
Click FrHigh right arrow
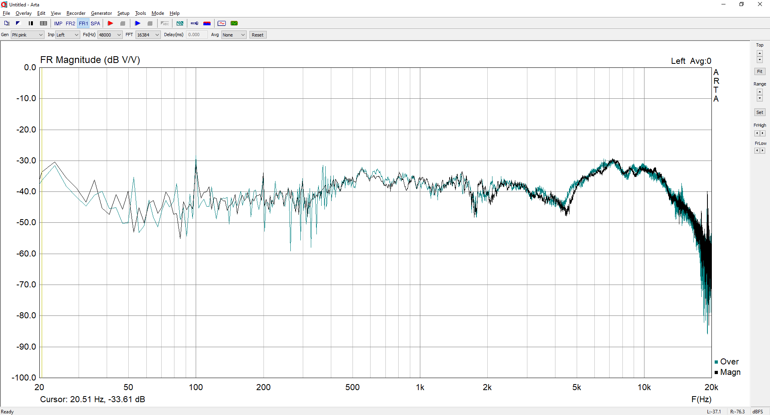[x=763, y=133]
